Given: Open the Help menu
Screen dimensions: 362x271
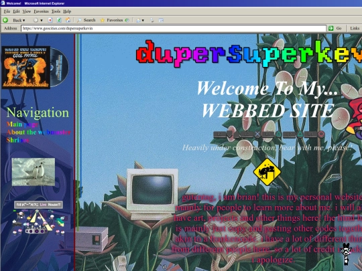Looking at the screenshot, I should tap(67, 11).
